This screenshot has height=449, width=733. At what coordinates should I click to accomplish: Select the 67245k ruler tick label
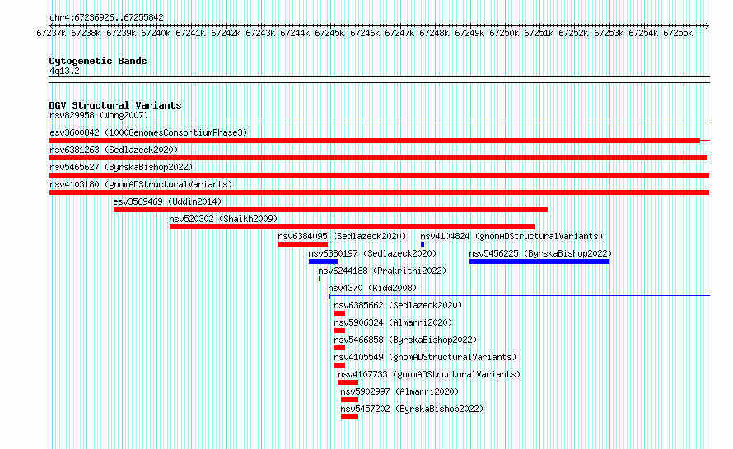(x=329, y=33)
